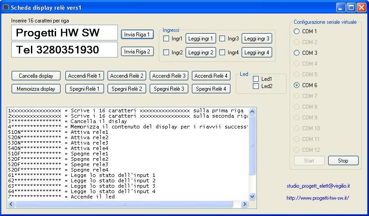Image resolution: width=369 pixels, height=216 pixels.
Task: Click the horizontal scrollbar thumb in help text
Action: point(124,204)
